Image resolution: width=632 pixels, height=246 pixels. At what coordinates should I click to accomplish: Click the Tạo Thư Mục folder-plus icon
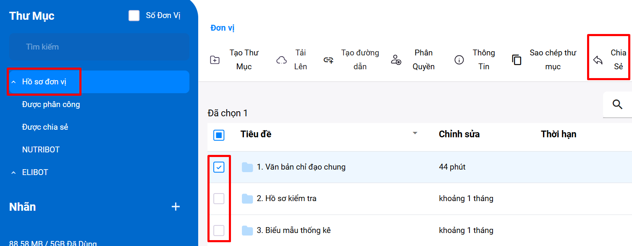click(215, 60)
